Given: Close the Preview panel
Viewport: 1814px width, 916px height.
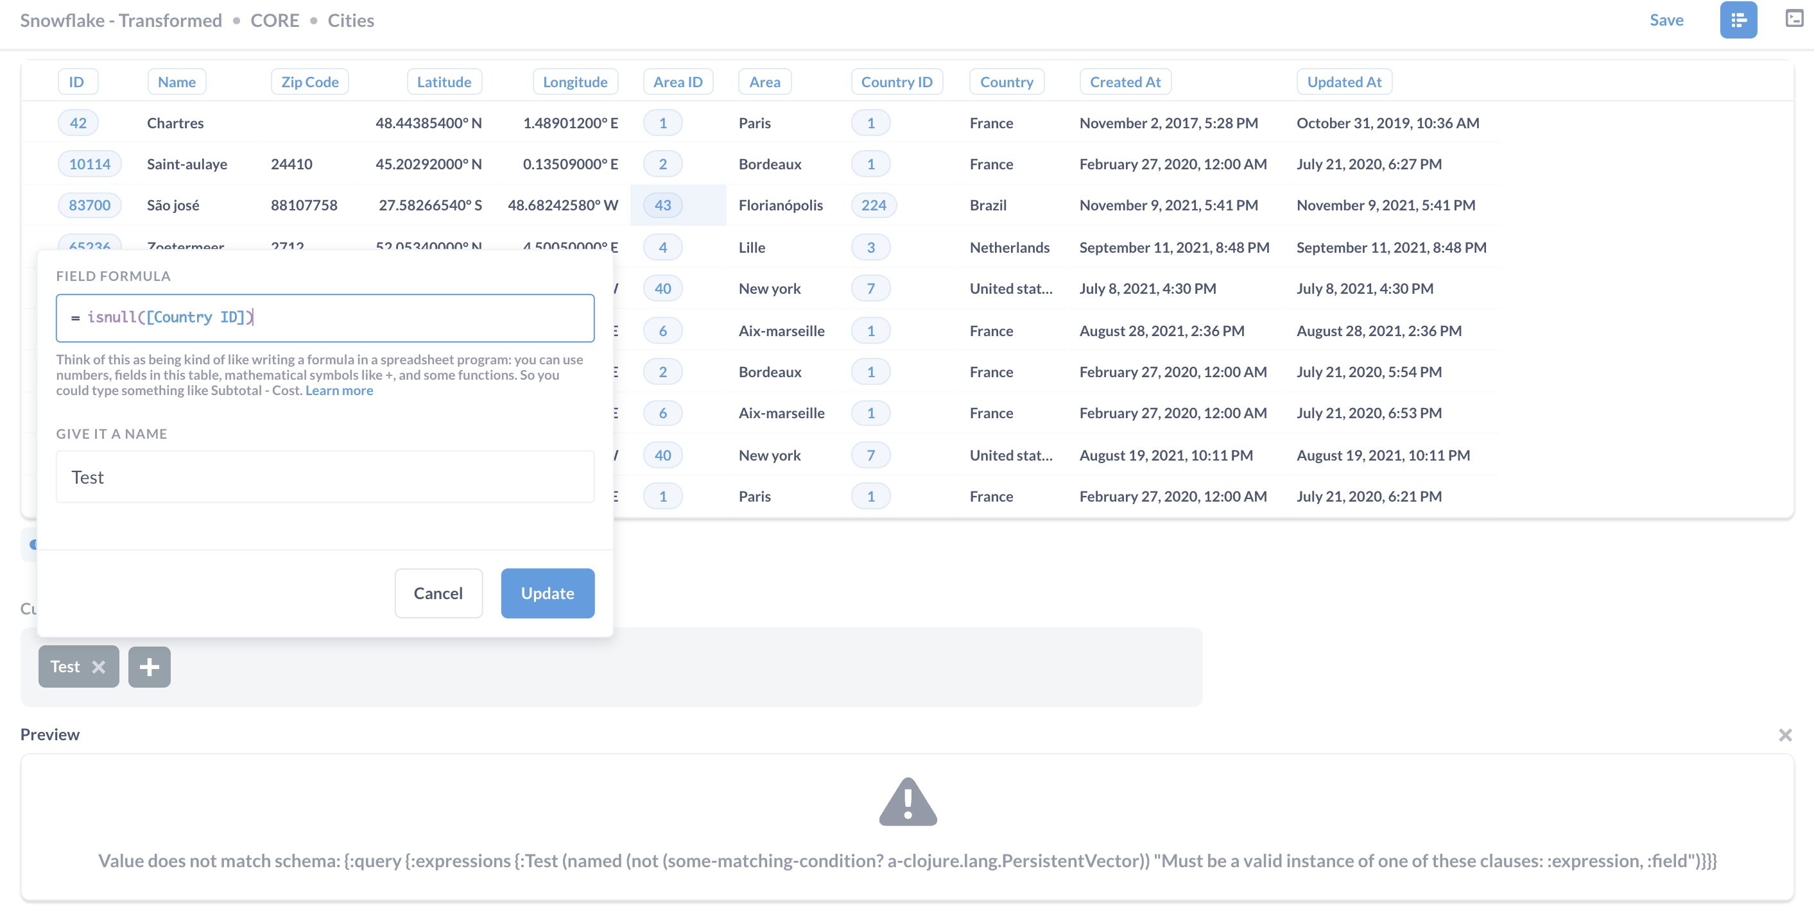Looking at the screenshot, I should click(1784, 734).
